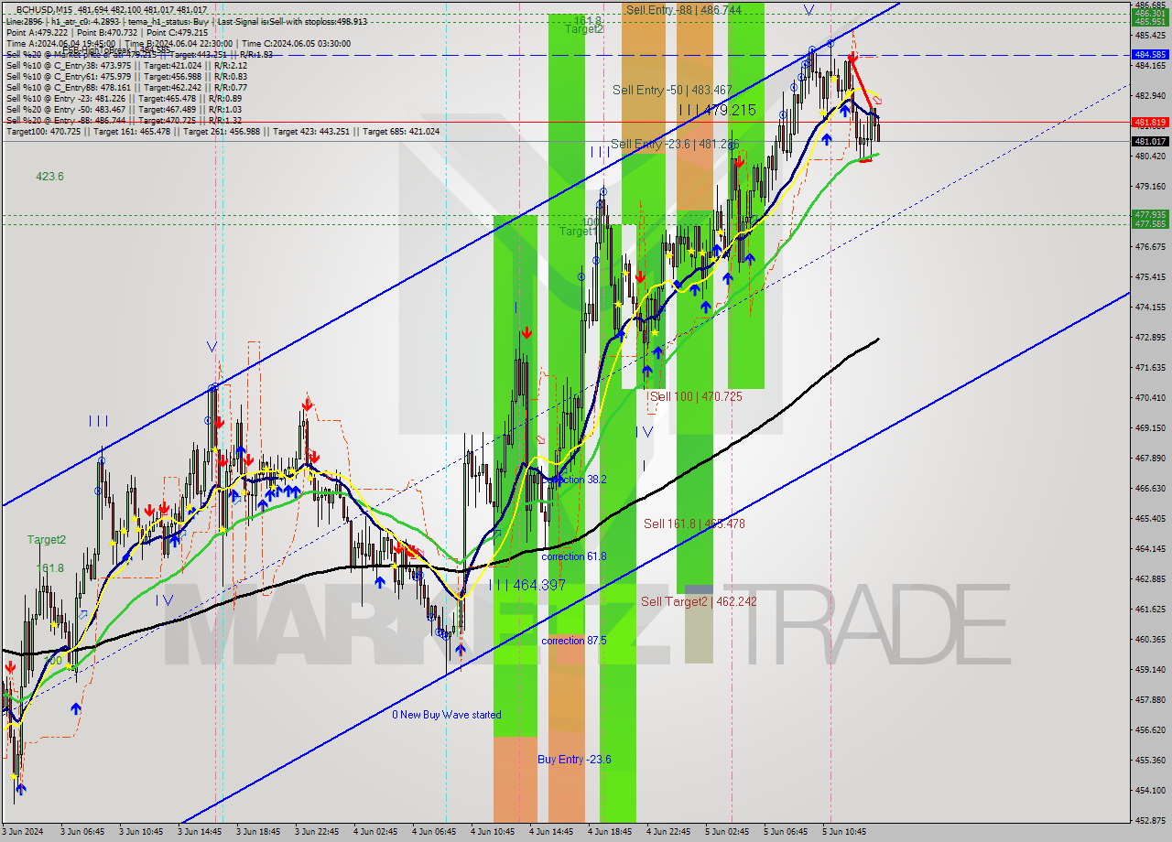Viewport: 1172px width, 842px height.
Task: Click the '4 Jun 02:45' time axis label
Action: [375, 832]
